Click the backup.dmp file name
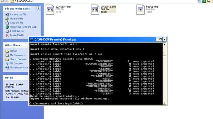Viewport: 213px width, 119px height. click(152, 7)
